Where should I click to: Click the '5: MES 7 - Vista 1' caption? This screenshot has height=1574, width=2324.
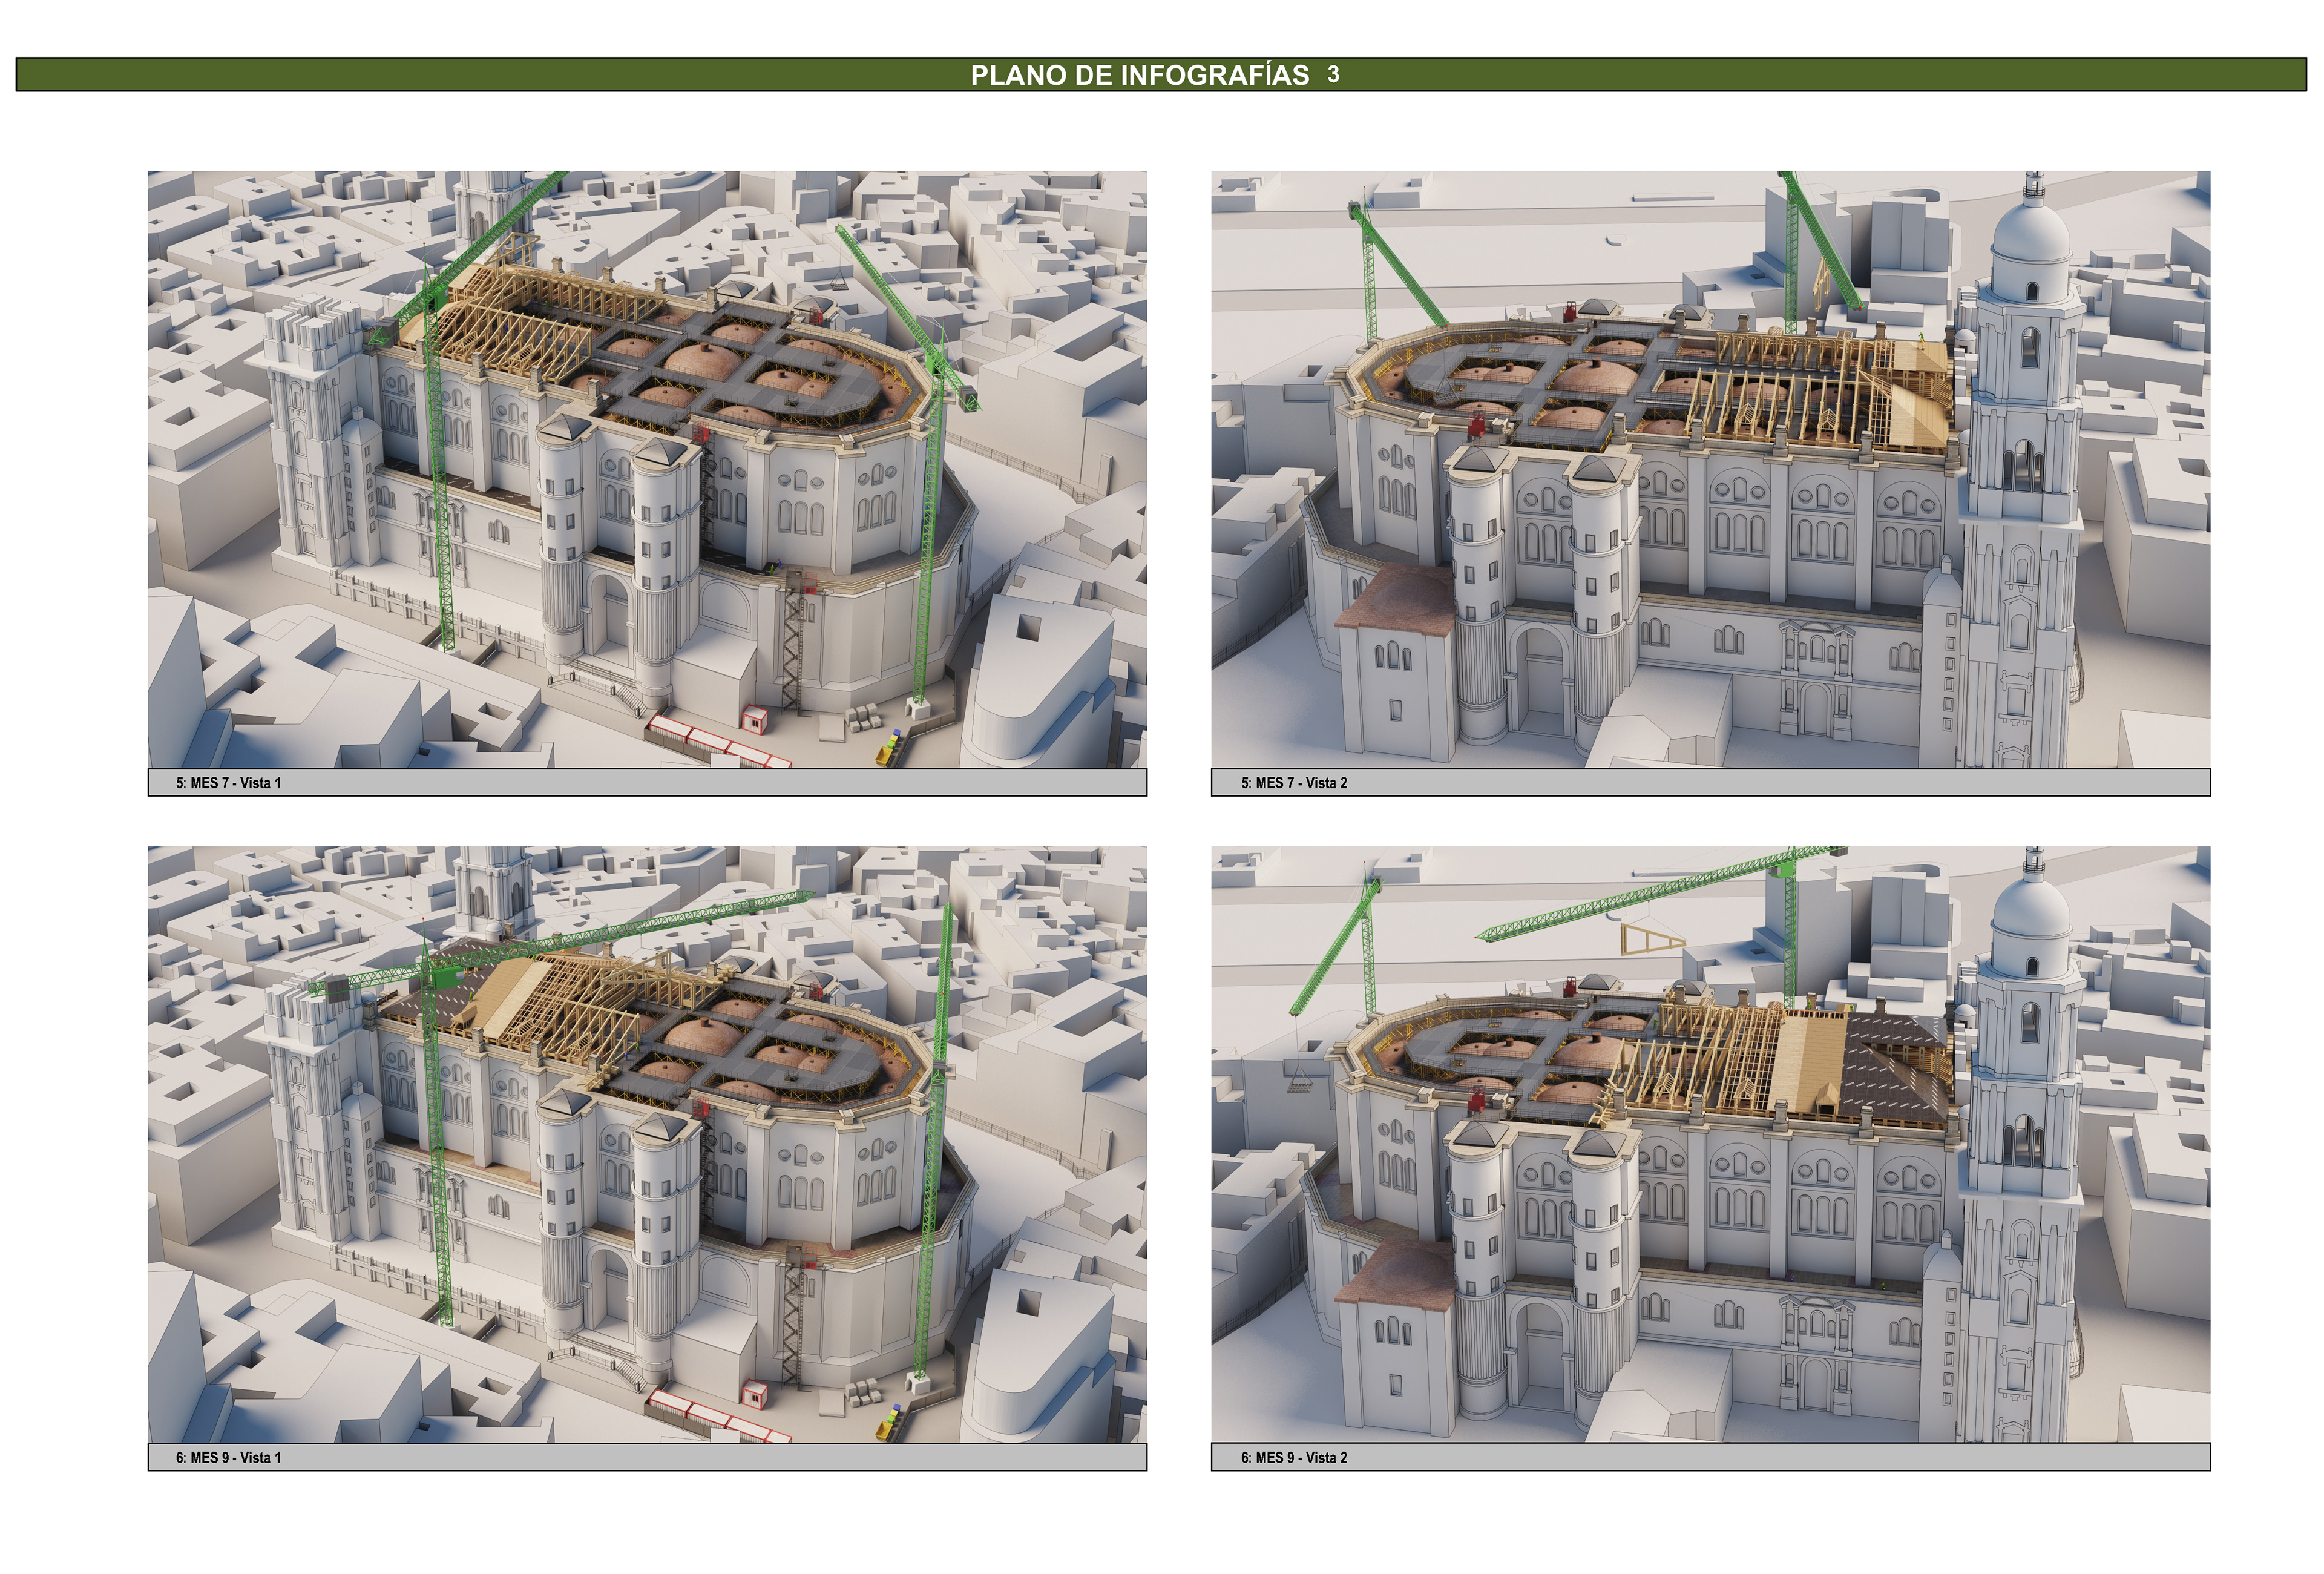pyautogui.click(x=229, y=783)
